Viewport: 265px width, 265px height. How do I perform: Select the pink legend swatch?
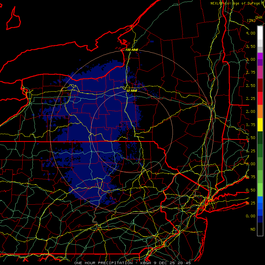(x=260, y=72)
